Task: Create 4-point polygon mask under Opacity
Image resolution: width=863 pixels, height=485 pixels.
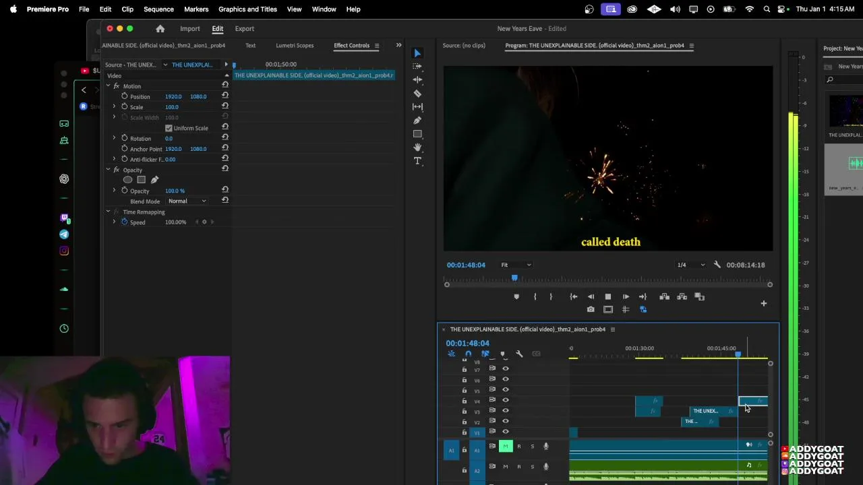Action: pos(141,180)
